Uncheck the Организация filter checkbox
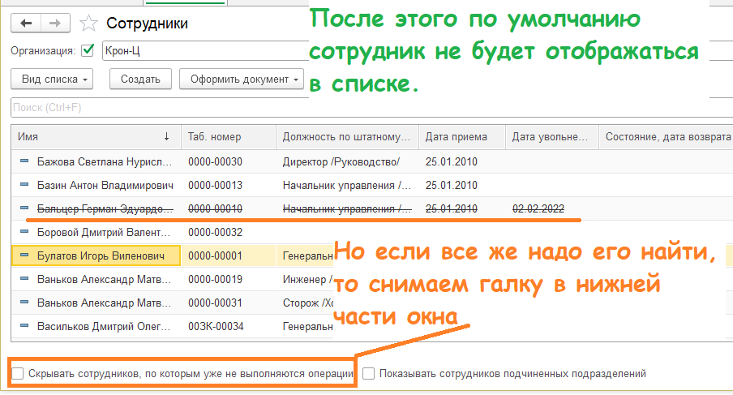The image size is (733, 395). coord(88,50)
